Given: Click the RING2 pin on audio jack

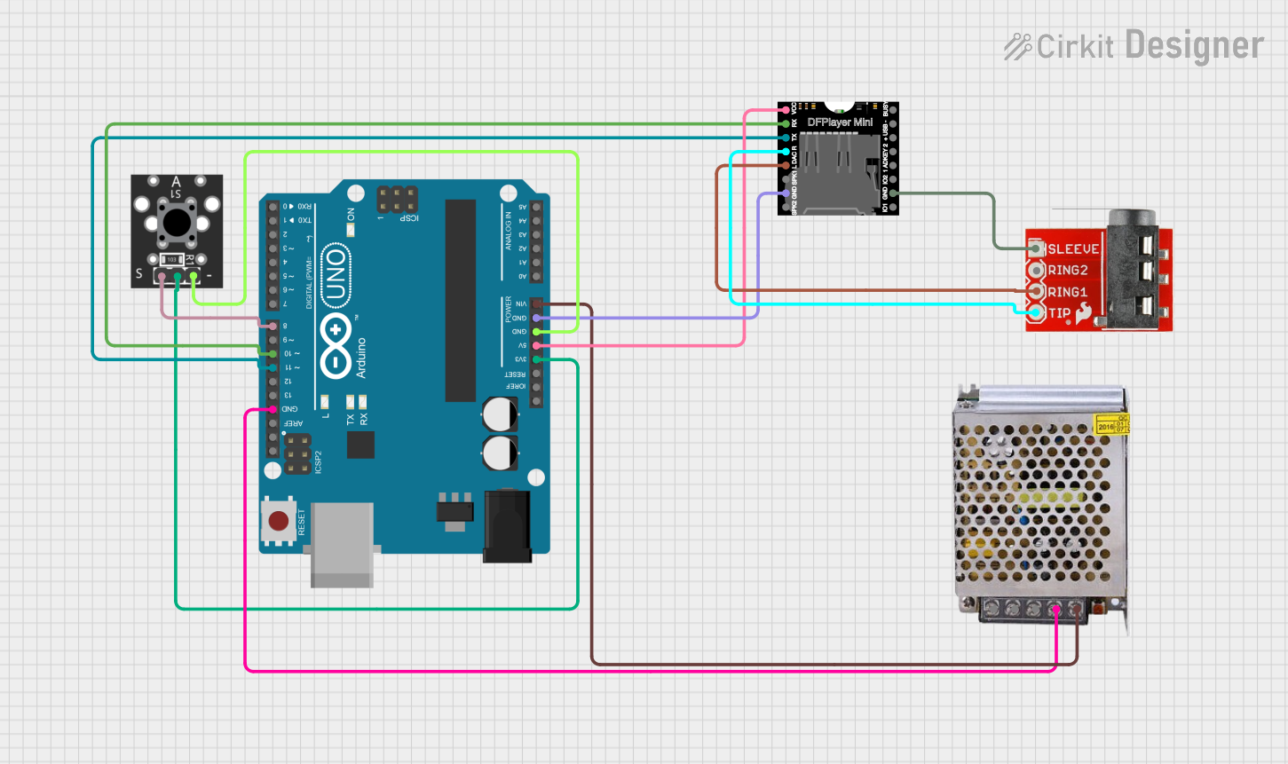Looking at the screenshot, I should point(1035,270).
